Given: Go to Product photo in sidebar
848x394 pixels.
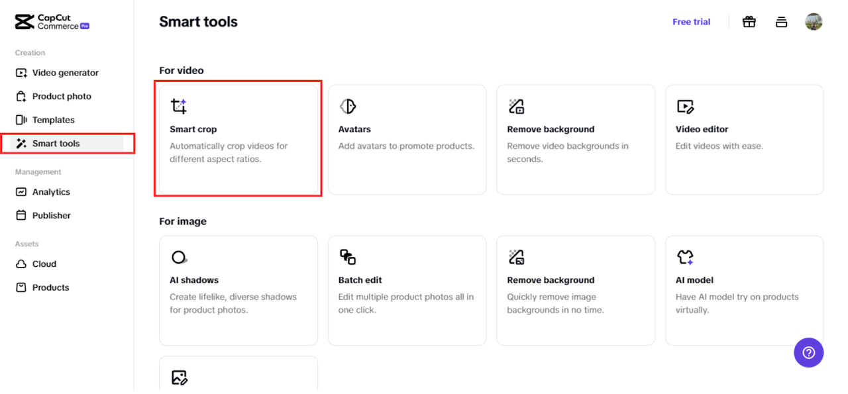Looking at the screenshot, I should [x=62, y=96].
